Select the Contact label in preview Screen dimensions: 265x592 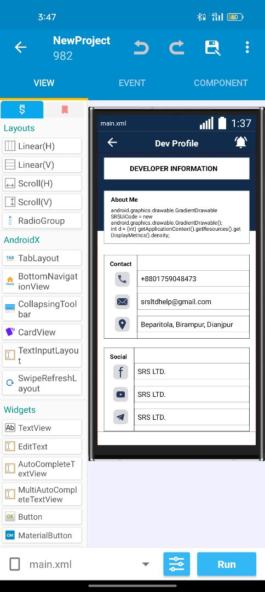click(120, 264)
